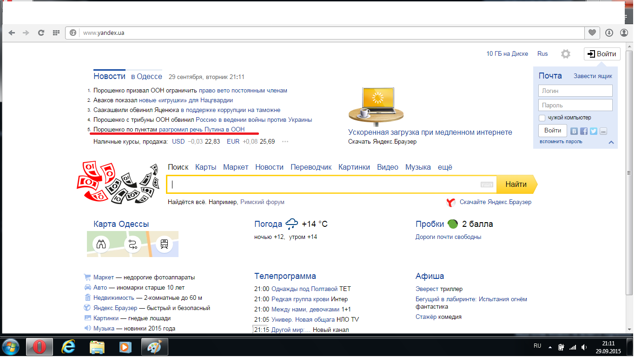This screenshot has width=635, height=357.
Task: Click the rain cloud weather icon
Action: 292,224
